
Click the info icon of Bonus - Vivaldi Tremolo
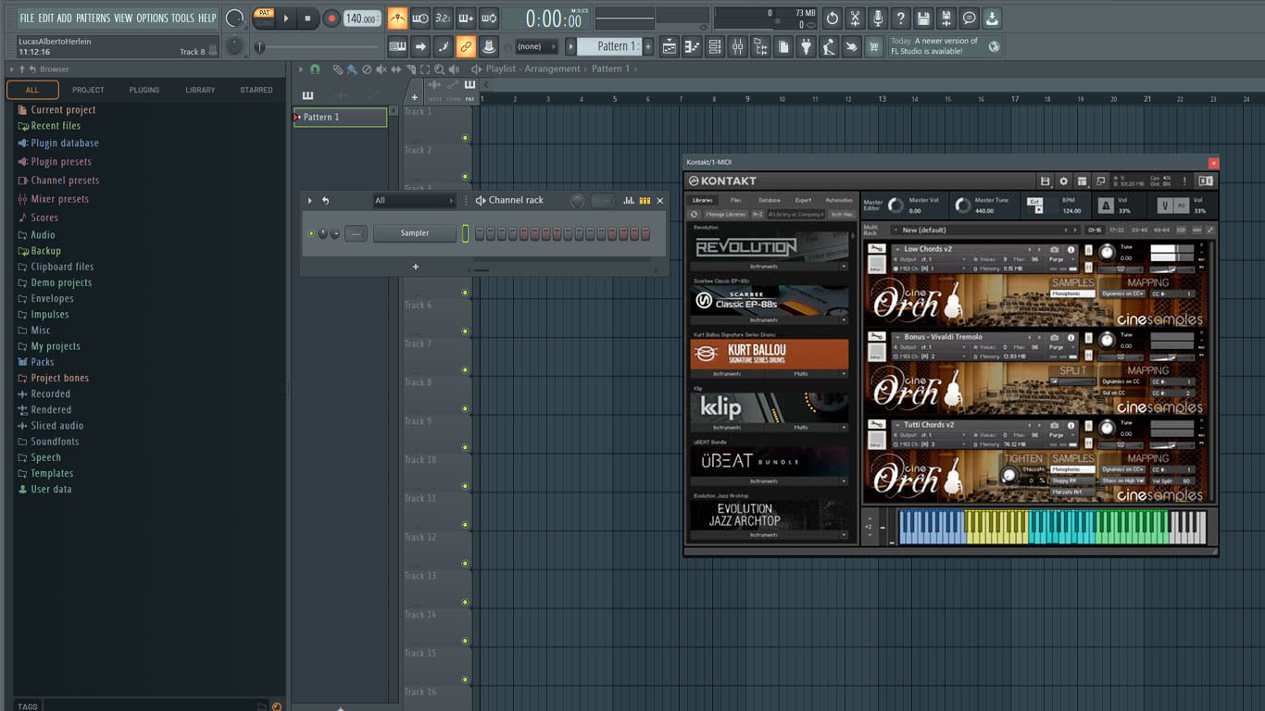[1071, 337]
